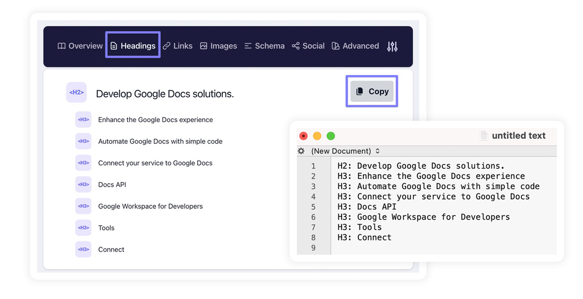583x299 pixels.
Task: Click the H2 badge icon
Action: click(x=76, y=92)
